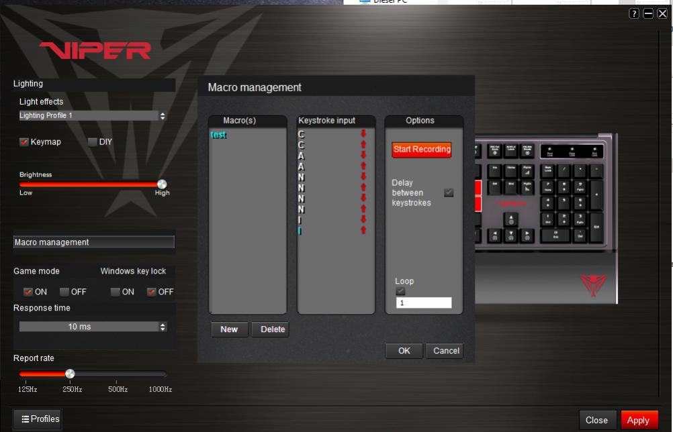Select the 'test' macro entry
Image resolution: width=673 pixels, height=432 pixels.
[x=218, y=135]
